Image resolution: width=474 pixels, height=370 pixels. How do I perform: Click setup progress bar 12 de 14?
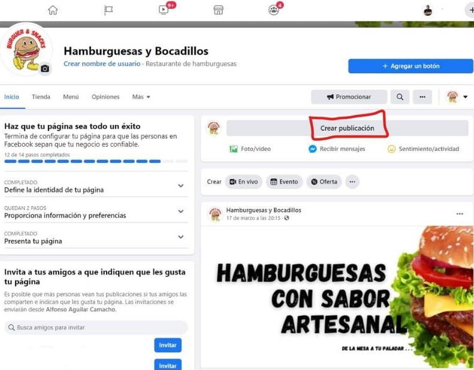coord(96,161)
